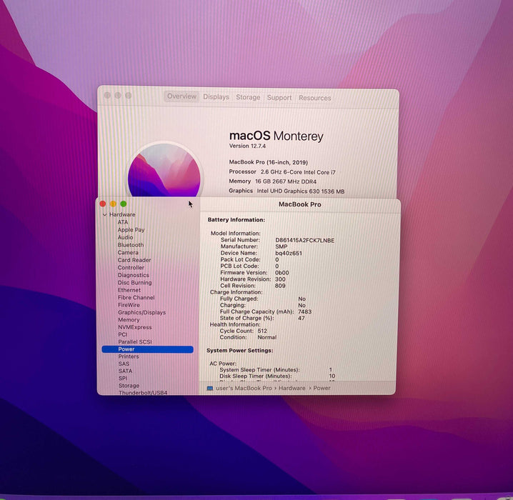Click the State of Charge value 47

302,318
